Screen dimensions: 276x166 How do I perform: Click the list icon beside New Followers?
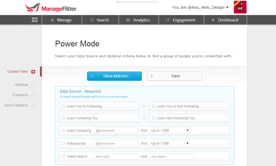33,105
